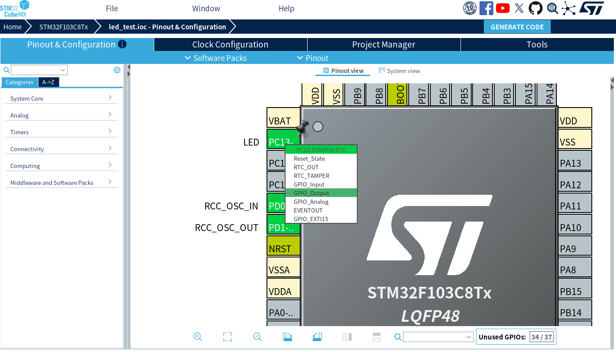Screen dimensions: 616x352
Task: Rotate the chip counter-clockwise icon
Action: pyautogui.click(x=317, y=337)
